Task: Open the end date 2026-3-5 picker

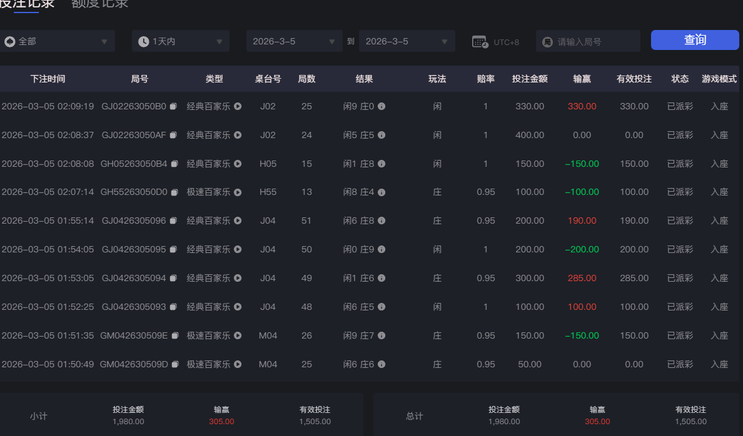Action: pos(407,41)
